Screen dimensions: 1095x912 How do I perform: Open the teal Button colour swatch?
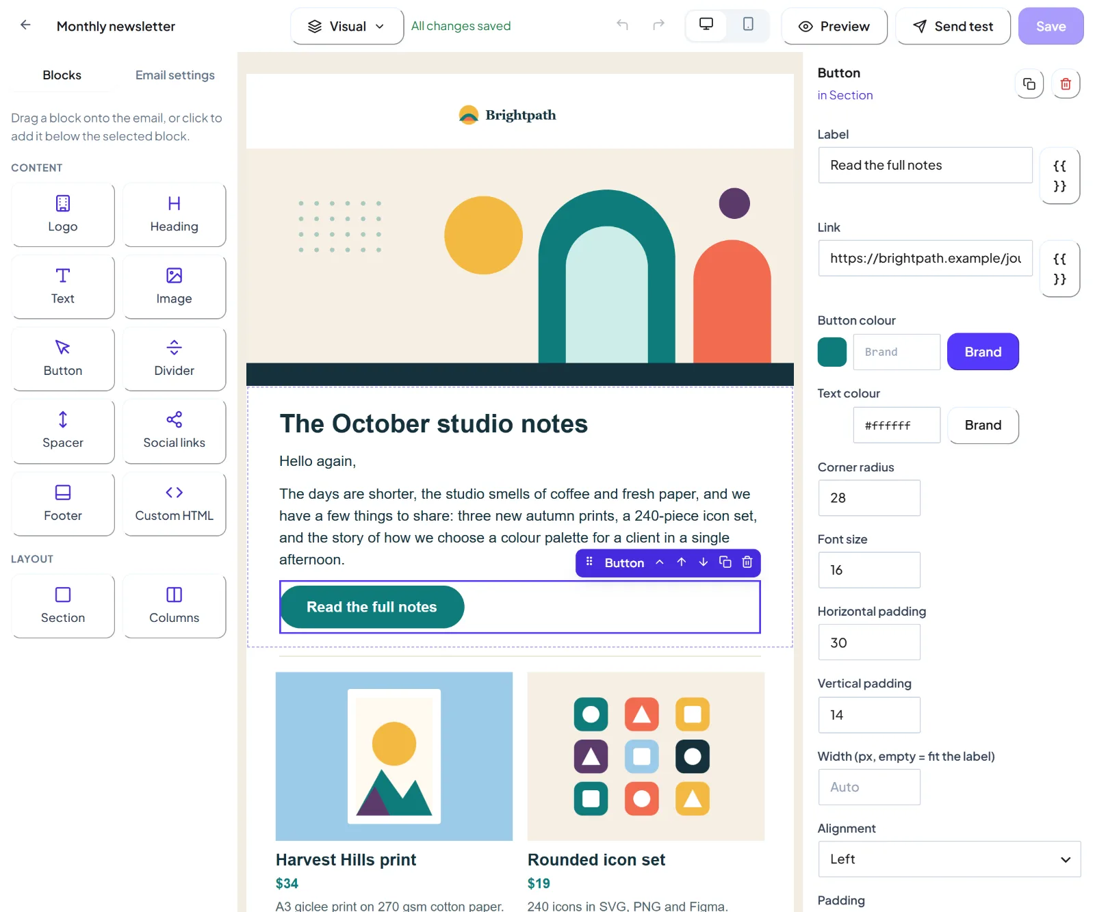(x=832, y=352)
